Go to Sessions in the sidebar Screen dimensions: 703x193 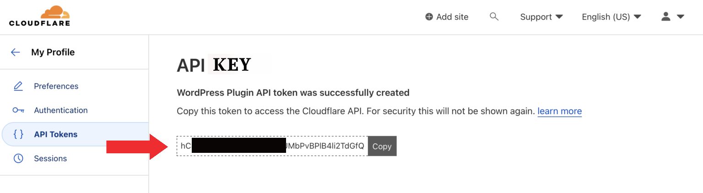50,159
